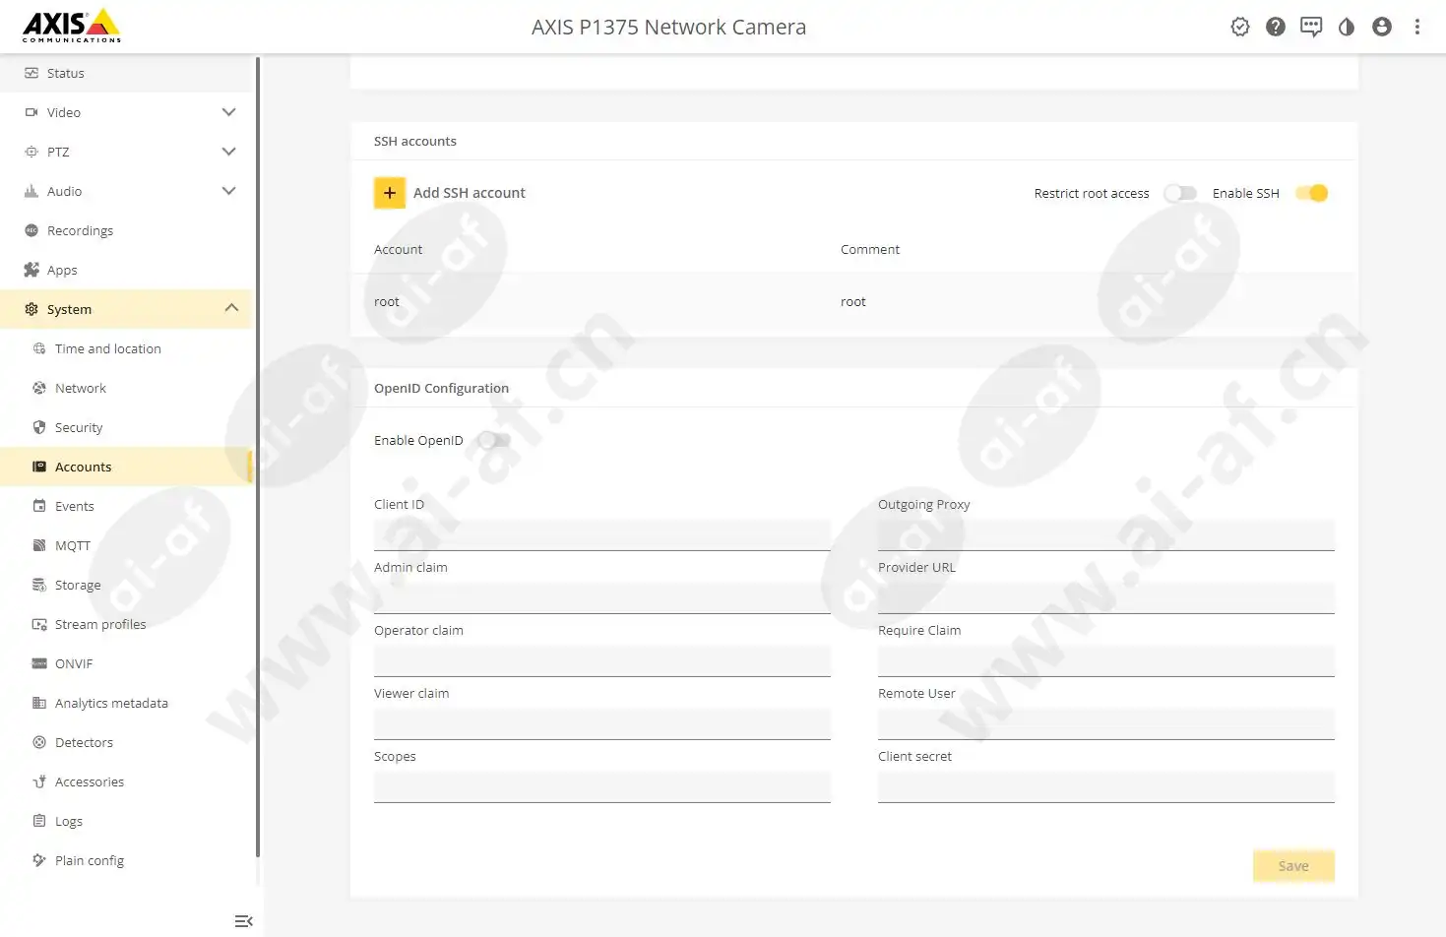
Task: Expand the PTZ menu chevron
Action: coord(229,152)
